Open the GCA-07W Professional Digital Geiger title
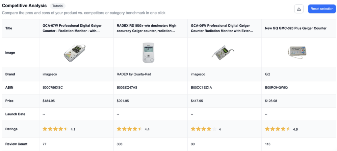The image size is (337, 151). tap(72, 28)
